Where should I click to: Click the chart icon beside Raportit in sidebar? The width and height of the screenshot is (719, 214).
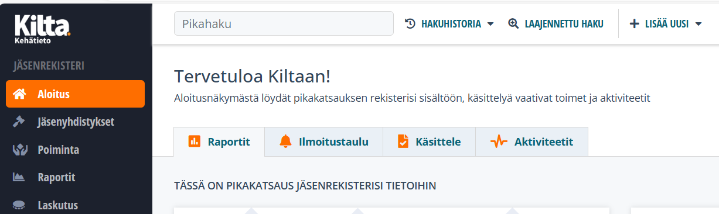click(19, 177)
